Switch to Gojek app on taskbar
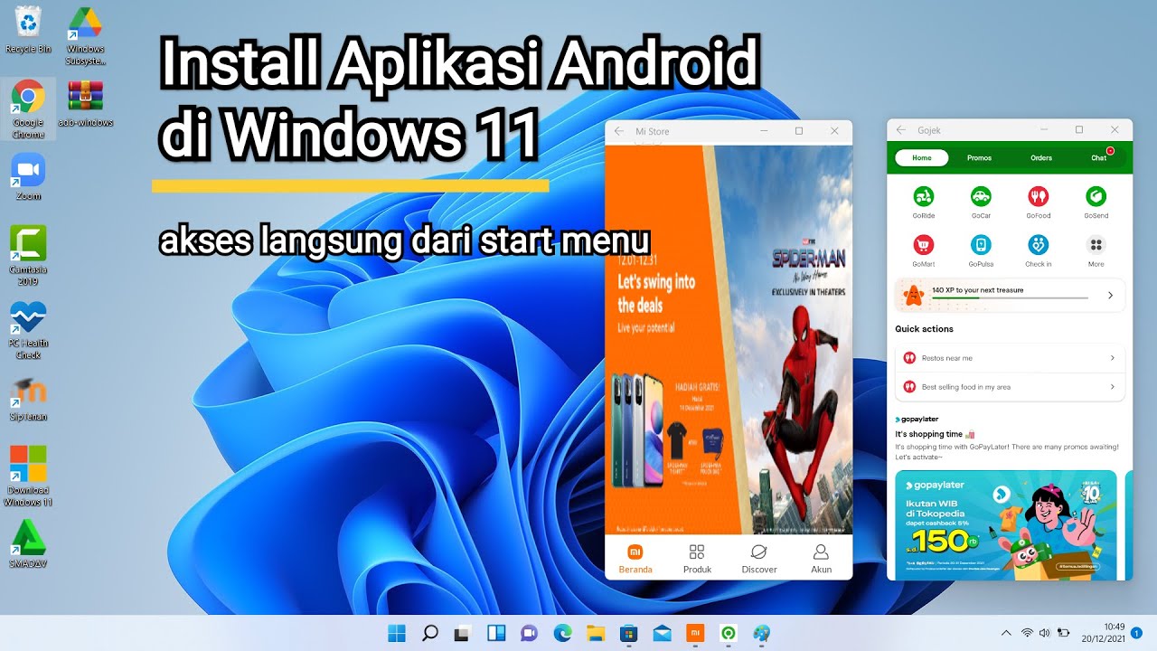The width and height of the screenshot is (1157, 651). 728,633
